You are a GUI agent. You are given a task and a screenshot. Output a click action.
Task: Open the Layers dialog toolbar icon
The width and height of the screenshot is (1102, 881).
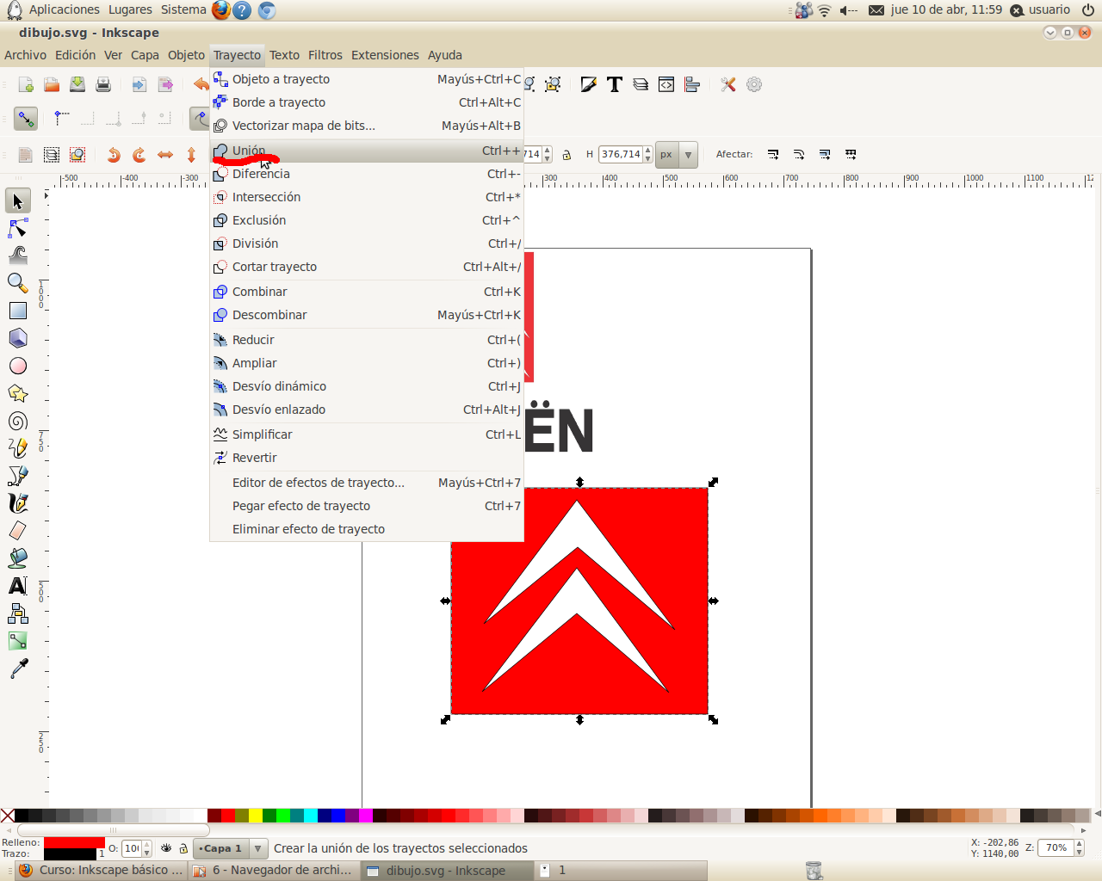(640, 84)
